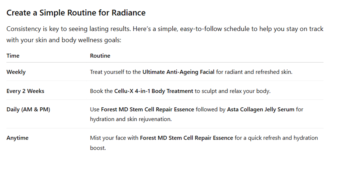
Task: Click 'Forest MD Stem Cell Repair Essence' in Daily row
Action: click(148, 110)
